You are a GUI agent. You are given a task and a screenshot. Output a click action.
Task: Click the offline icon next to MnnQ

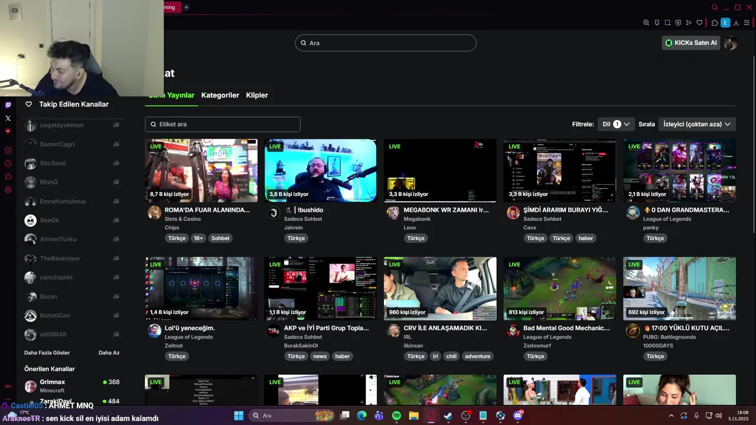coord(116,182)
